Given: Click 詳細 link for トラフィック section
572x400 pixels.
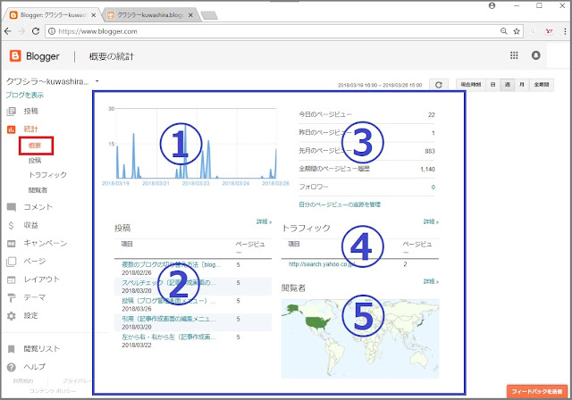Looking at the screenshot, I should pos(431,221).
